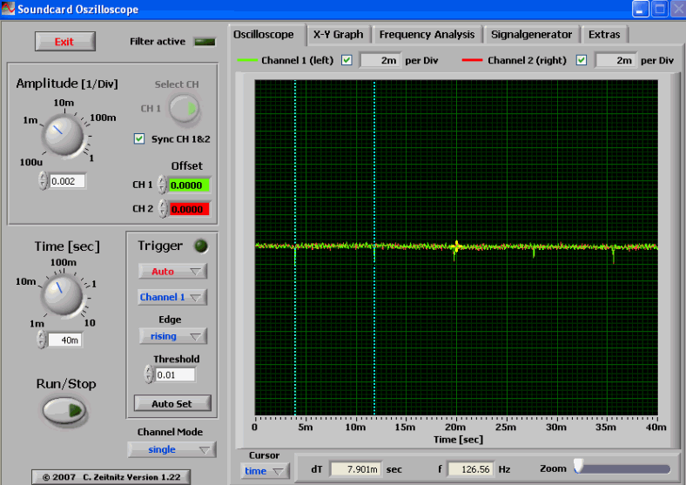Click Channel 2 2m per Div field
The height and width of the screenshot is (485, 686).
[615, 60]
